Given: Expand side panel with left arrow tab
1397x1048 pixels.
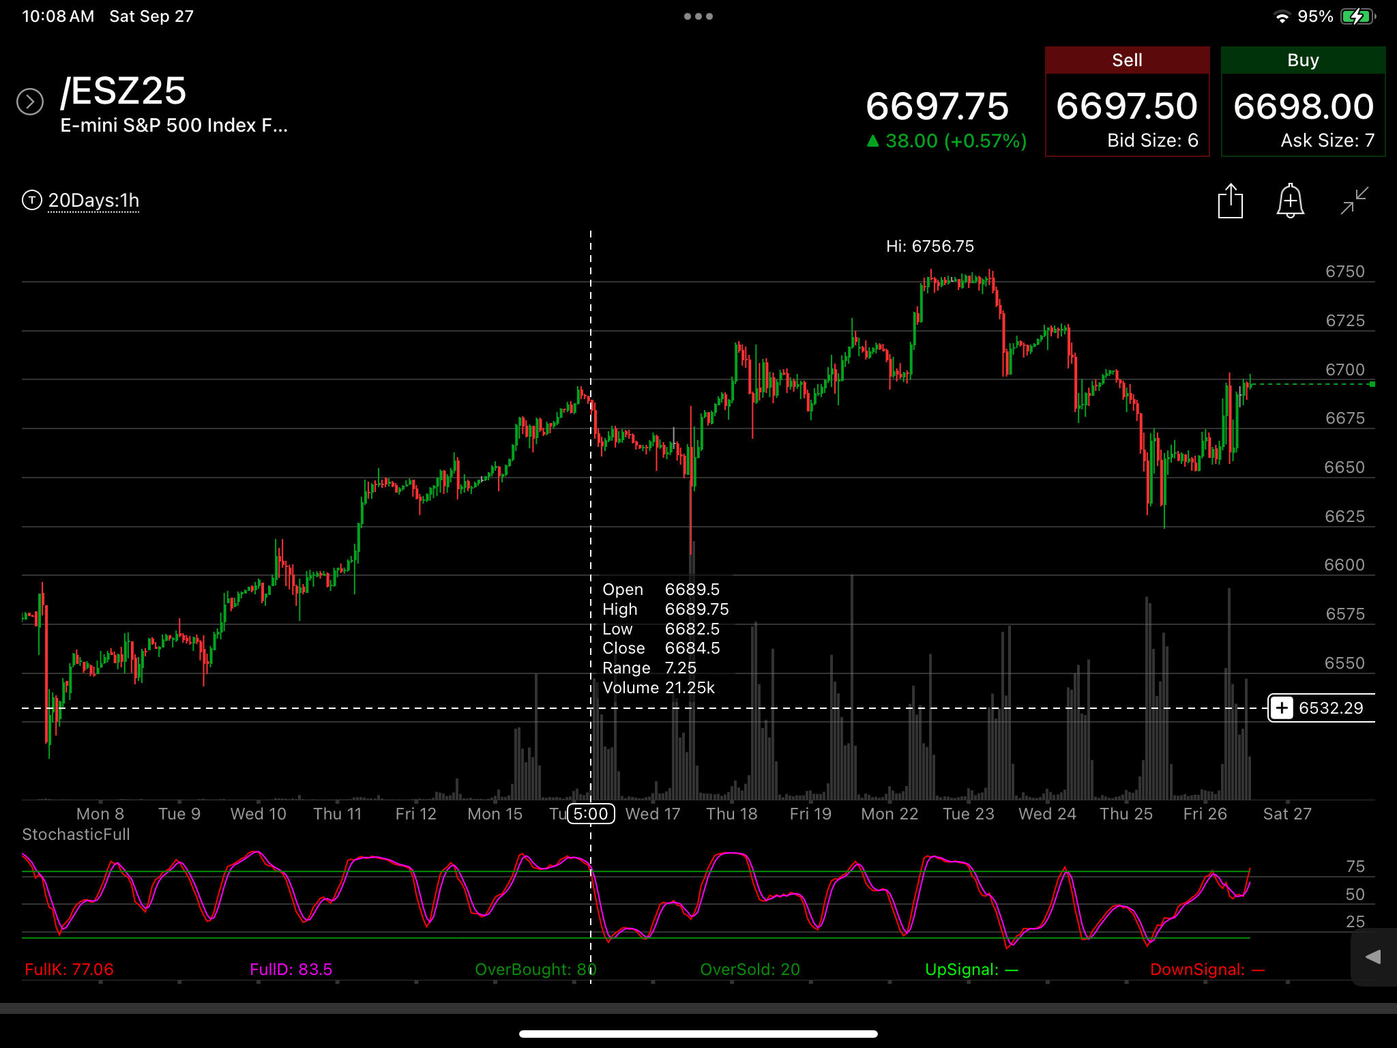Looking at the screenshot, I should [1373, 957].
